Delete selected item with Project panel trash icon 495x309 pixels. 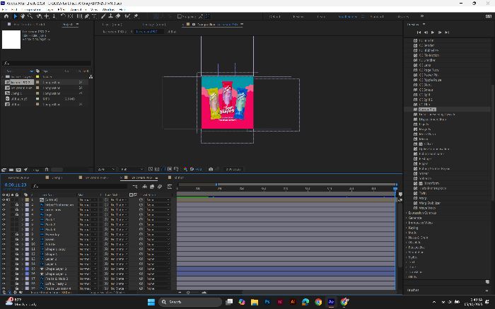coord(47,170)
